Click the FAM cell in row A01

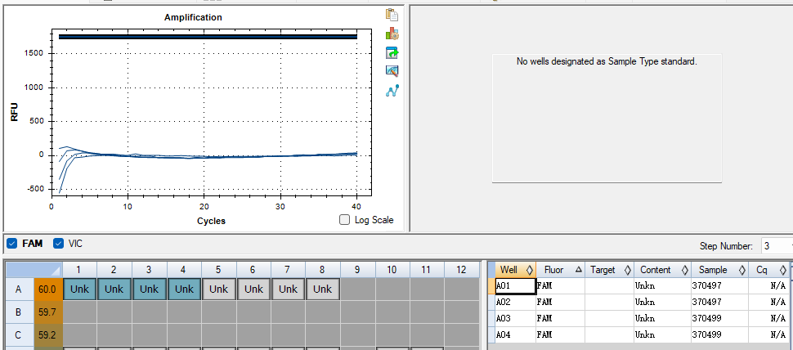pos(560,285)
